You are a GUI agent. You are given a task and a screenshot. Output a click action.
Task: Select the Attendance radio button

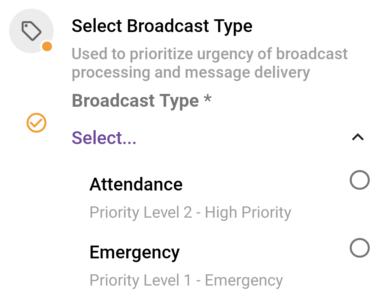point(360,180)
